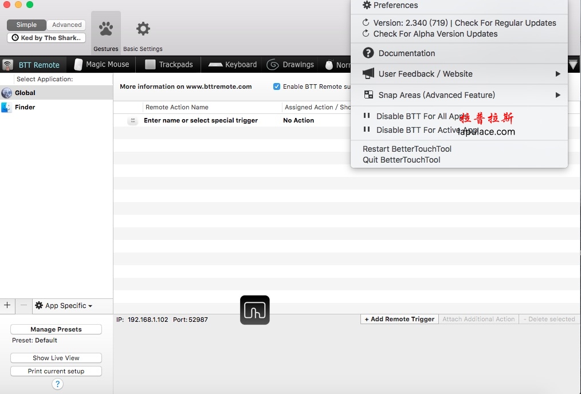Add an application with the plus button
Screen dimensions: 581x394
pyautogui.click(x=7, y=305)
